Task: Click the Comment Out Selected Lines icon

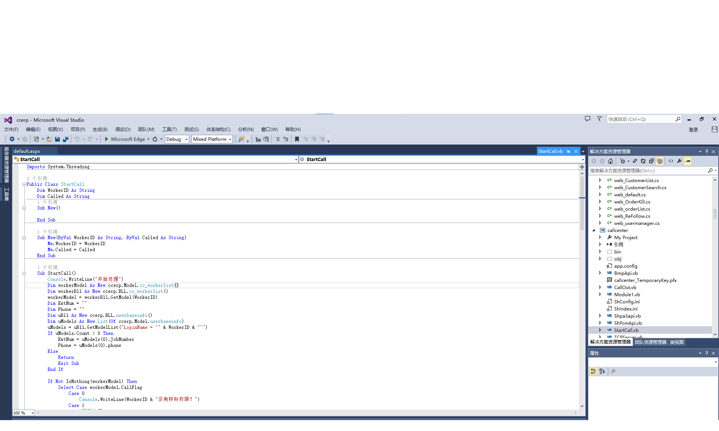Action: 277,139
